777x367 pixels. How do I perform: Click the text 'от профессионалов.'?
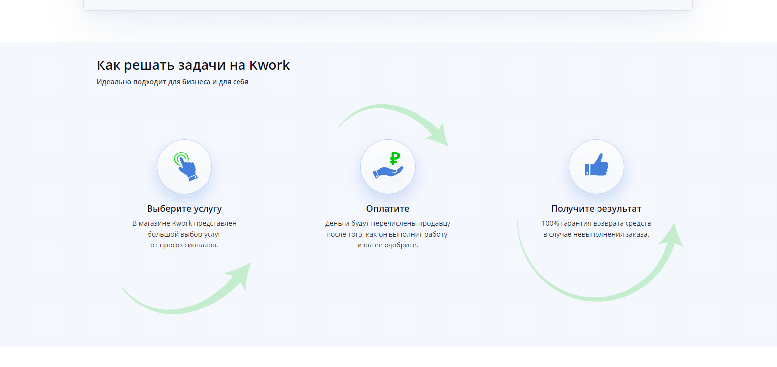click(184, 245)
